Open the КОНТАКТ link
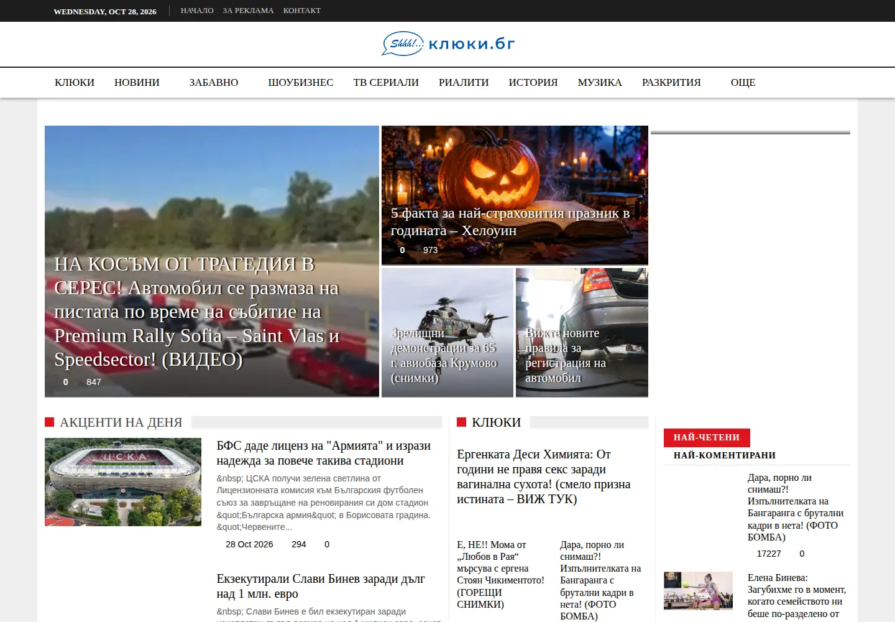The image size is (895, 622). pyautogui.click(x=302, y=11)
